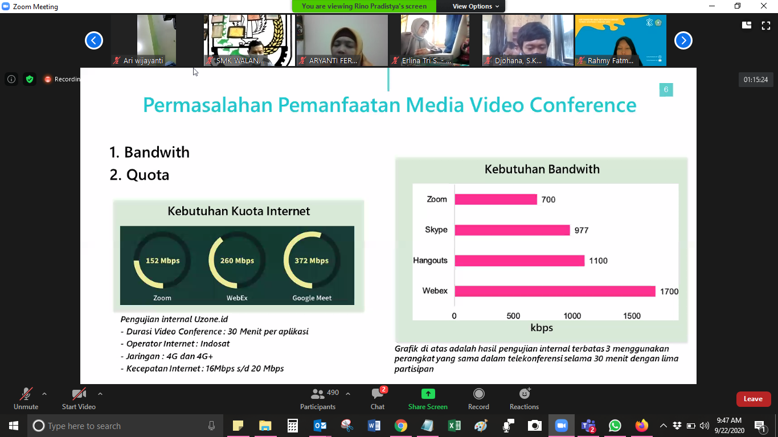Click the green encryption shield icon
The width and height of the screenshot is (778, 437).
coord(30,79)
